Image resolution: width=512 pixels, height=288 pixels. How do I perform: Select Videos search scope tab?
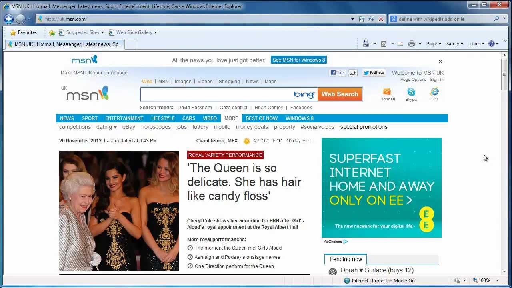205,82
